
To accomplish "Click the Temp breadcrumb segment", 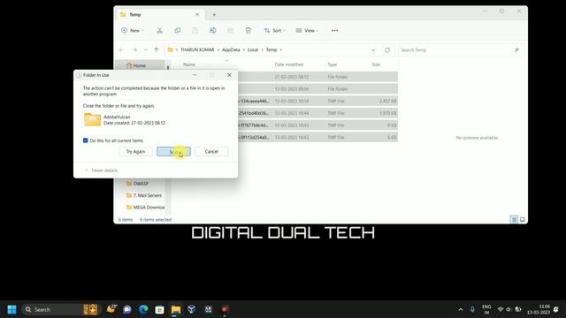I will pyautogui.click(x=272, y=49).
